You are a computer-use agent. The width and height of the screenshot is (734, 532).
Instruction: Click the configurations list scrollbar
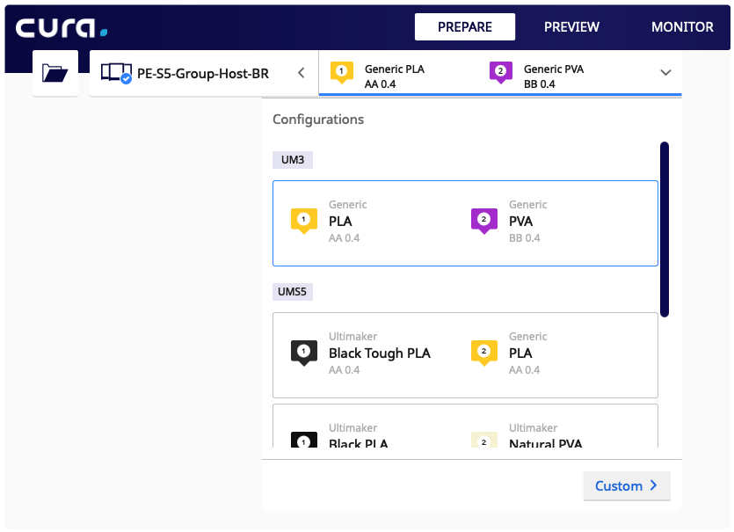665,230
